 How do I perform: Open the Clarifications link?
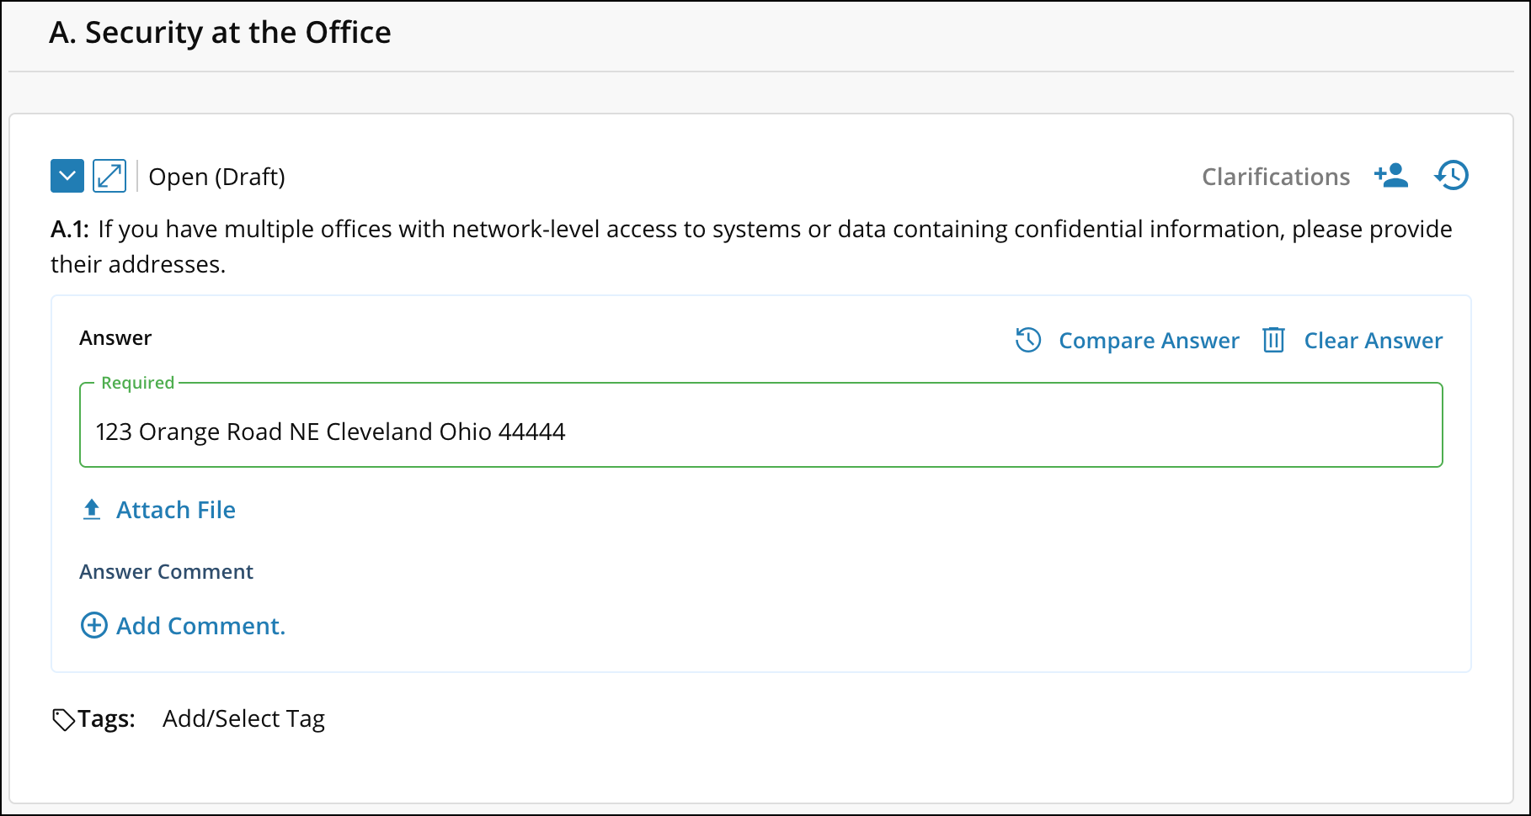[x=1275, y=177]
